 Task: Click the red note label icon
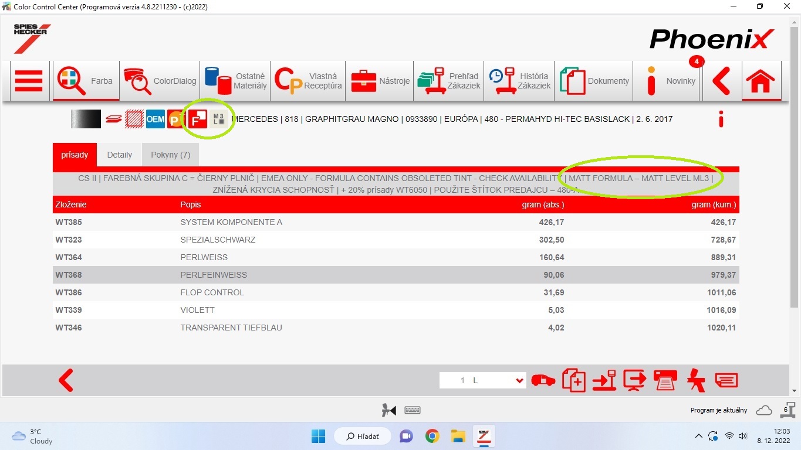(726, 380)
